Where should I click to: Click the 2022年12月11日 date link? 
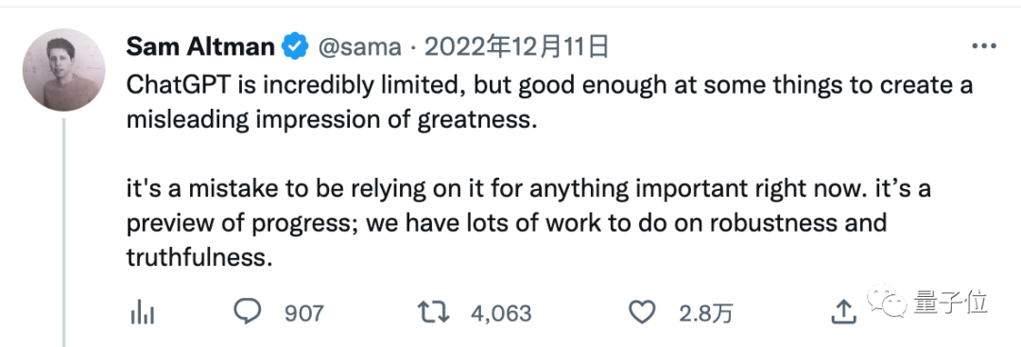click(x=517, y=46)
